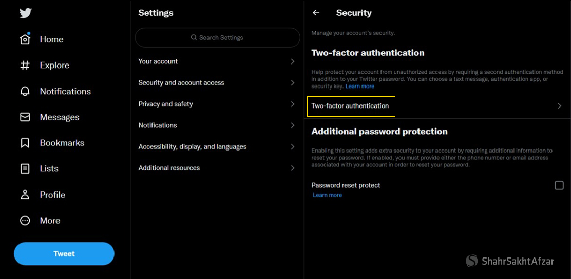Image resolution: width=571 pixels, height=279 pixels.
Task: Open Accessibility, display, and languages settings
Action: (192, 147)
